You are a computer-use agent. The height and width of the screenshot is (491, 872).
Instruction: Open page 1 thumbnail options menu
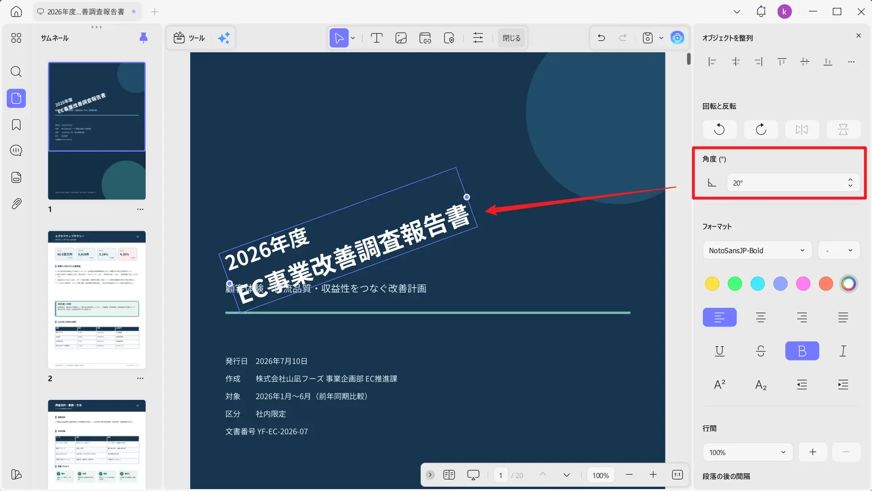pos(140,209)
